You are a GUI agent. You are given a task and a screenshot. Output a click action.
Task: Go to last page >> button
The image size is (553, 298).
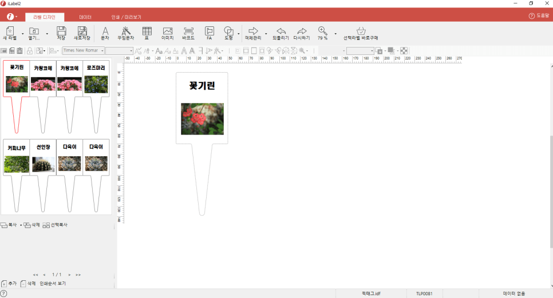tap(78, 275)
